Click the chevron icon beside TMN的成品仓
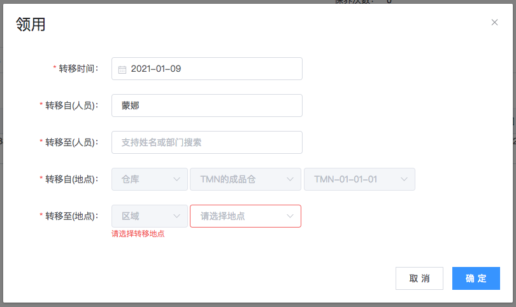This screenshot has height=307, width=516. [x=290, y=179]
